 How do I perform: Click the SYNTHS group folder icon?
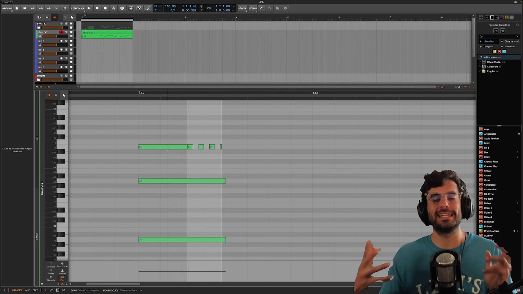click(x=39, y=28)
